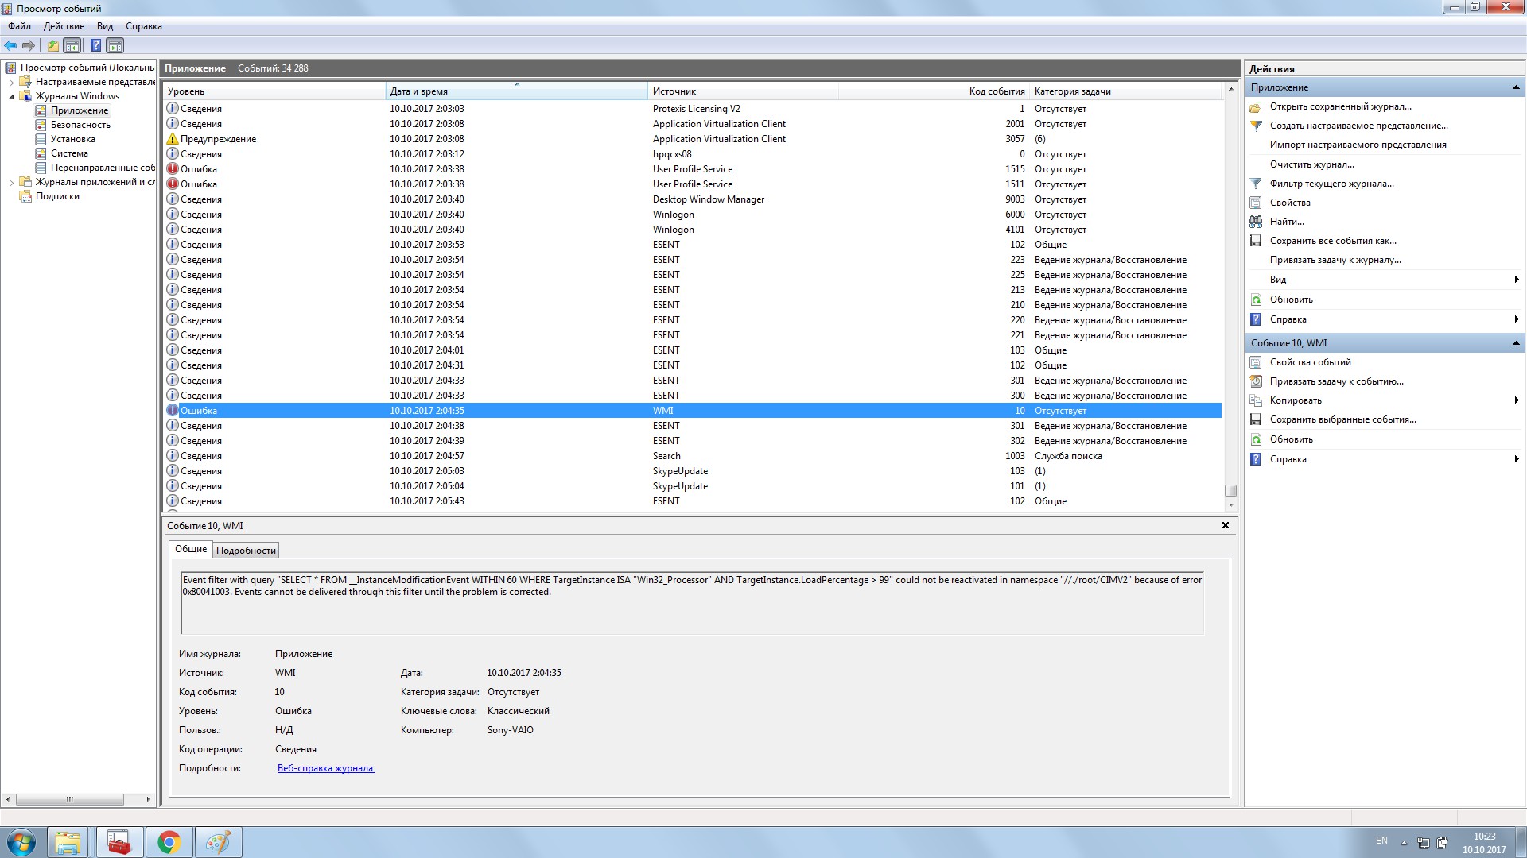Switch to the Подробности tab
The height and width of the screenshot is (858, 1527).
pyautogui.click(x=246, y=550)
